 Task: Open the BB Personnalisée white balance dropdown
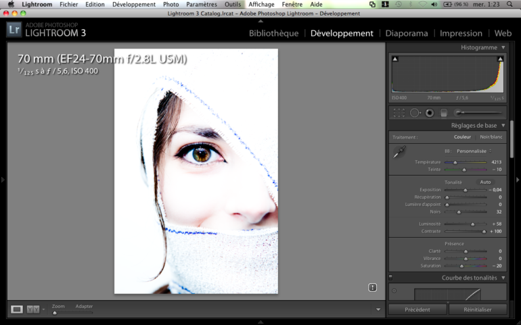[473, 151]
